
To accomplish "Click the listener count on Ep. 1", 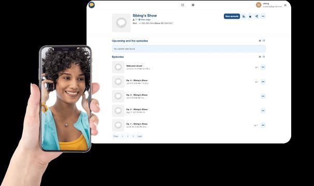I will point(256,125).
